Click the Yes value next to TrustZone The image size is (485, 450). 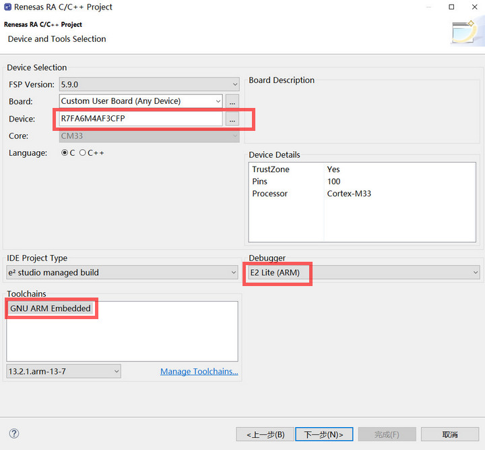[x=333, y=169]
